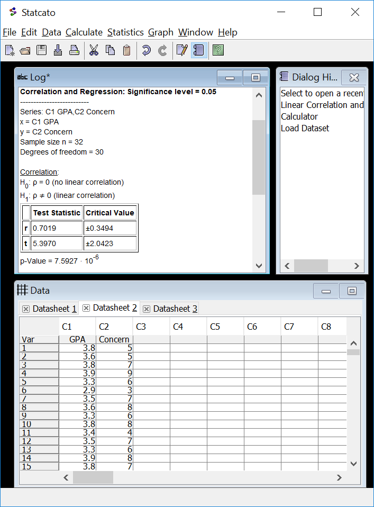Image resolution: width=374 pixels, height=507 pixels.
Task: Select Linear Correlation entry in Dialog History
Action: click(x=322, y=105)
